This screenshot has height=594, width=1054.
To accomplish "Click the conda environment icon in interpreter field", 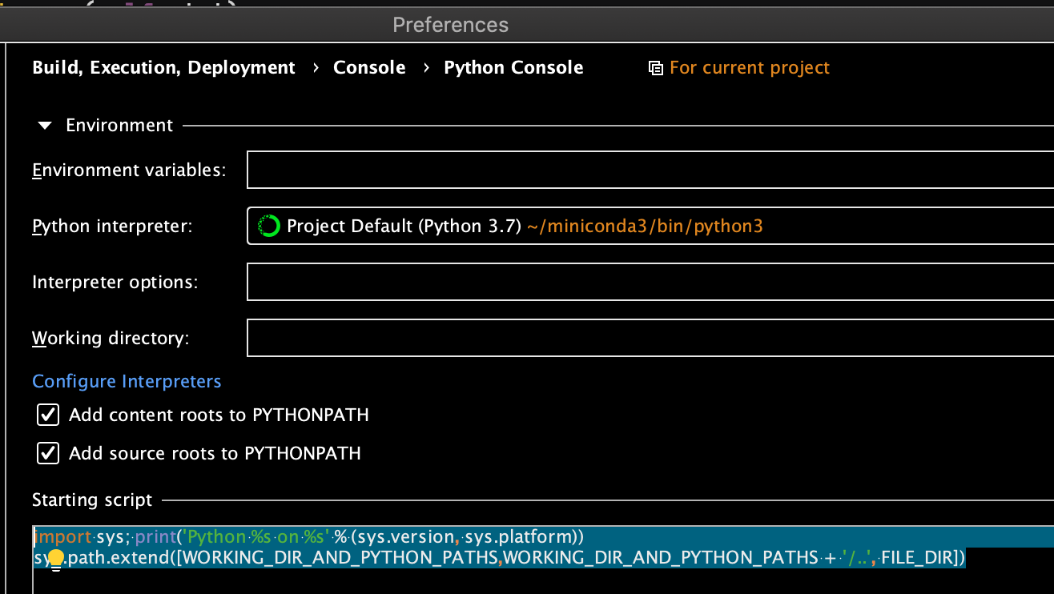I will point(268,226).
